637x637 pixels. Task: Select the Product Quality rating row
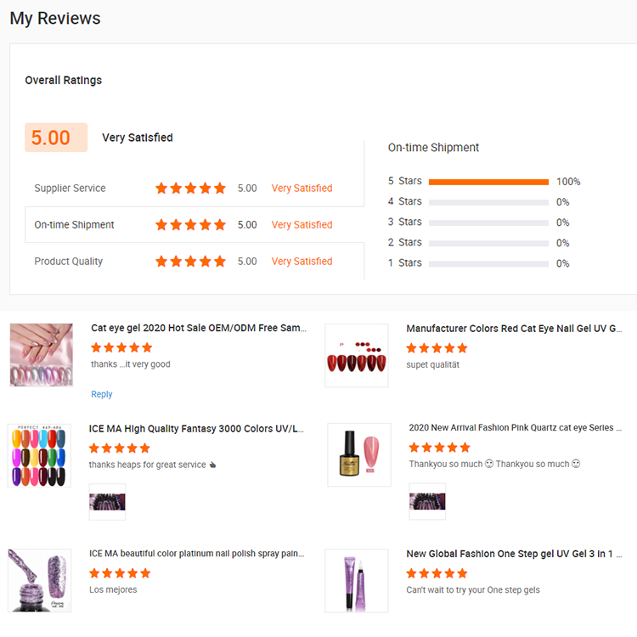coord(194,262)
